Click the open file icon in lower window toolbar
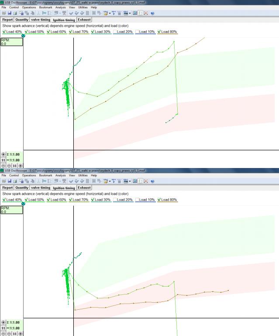 (x=4, y=181)
